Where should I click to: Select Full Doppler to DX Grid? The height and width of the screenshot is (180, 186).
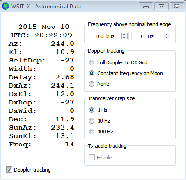point(118,62)
